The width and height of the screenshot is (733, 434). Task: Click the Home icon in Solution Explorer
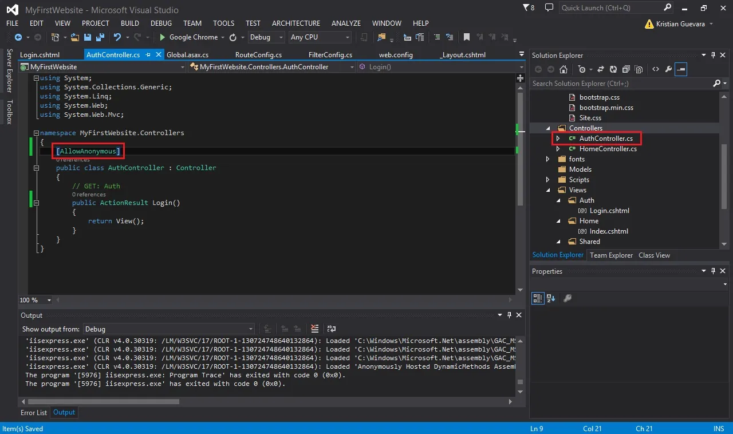[x=563, y=69]
